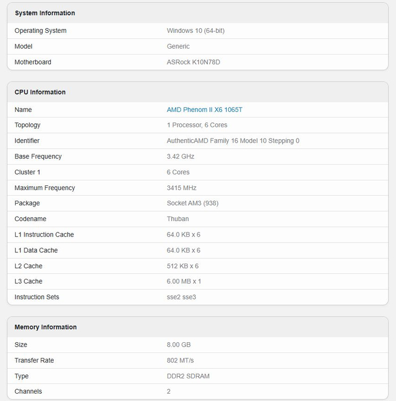Click the Thuban codename value
The width and height of the screenshot is (396, 401).
178,219
